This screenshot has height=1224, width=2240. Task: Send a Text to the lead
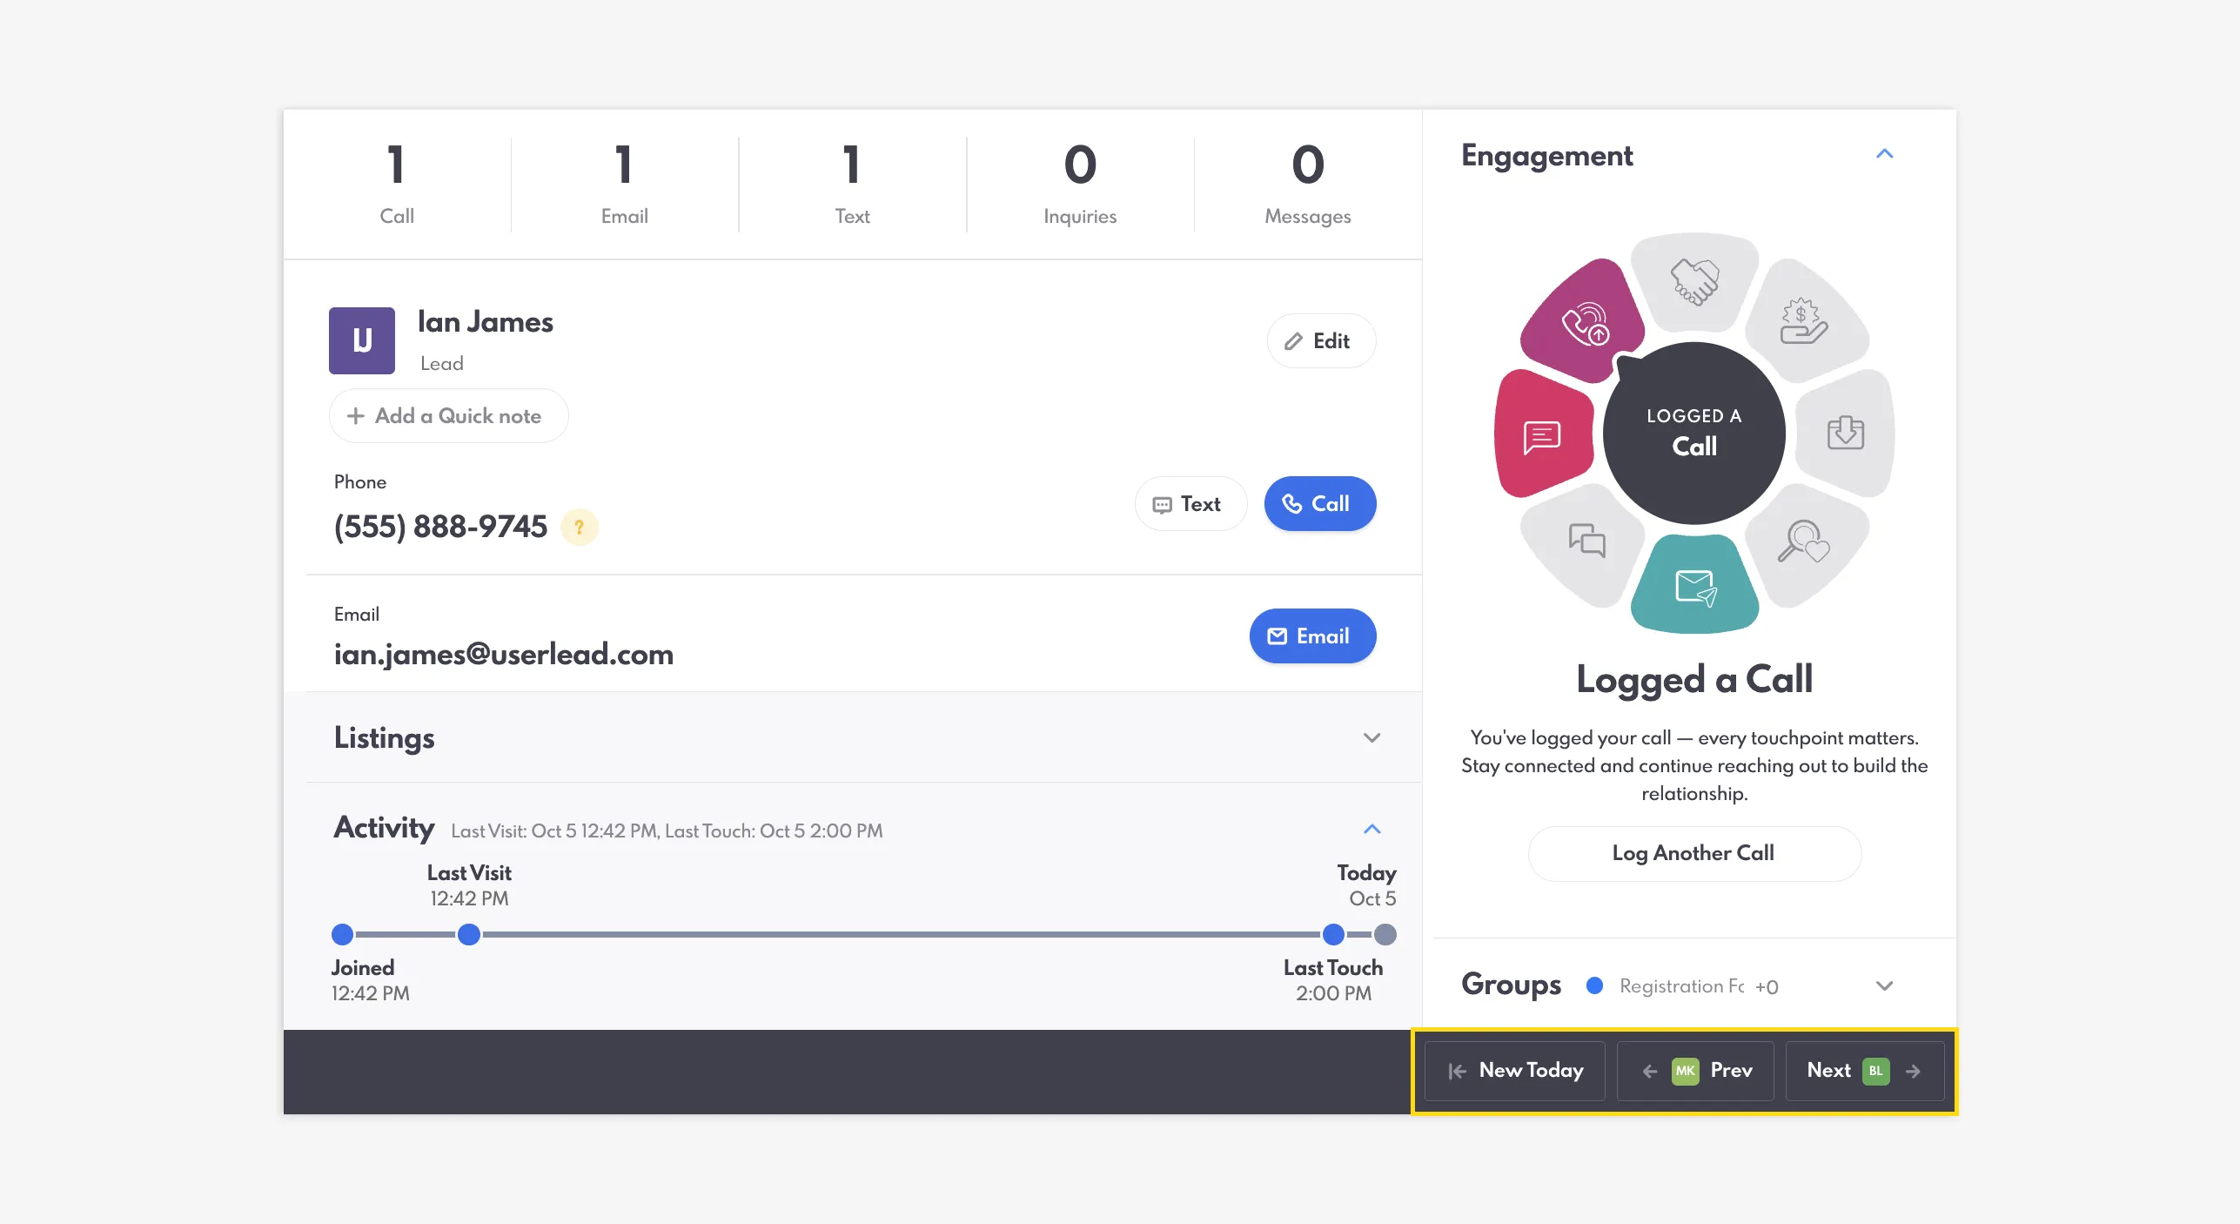pos(1190,504)
